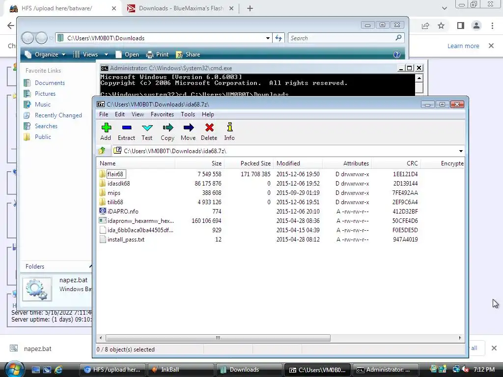
Task: Bookmark this page with star icon
Action: [441, 26]
